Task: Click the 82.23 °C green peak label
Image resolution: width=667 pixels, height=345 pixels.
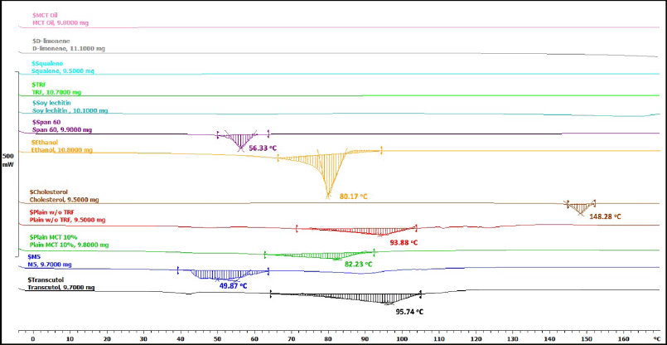Action: point(358,265)
